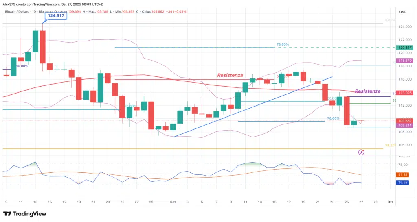Select the upper 78,60% Fibonacci label
Screen dimensions: 417x222
click(283, 44)
